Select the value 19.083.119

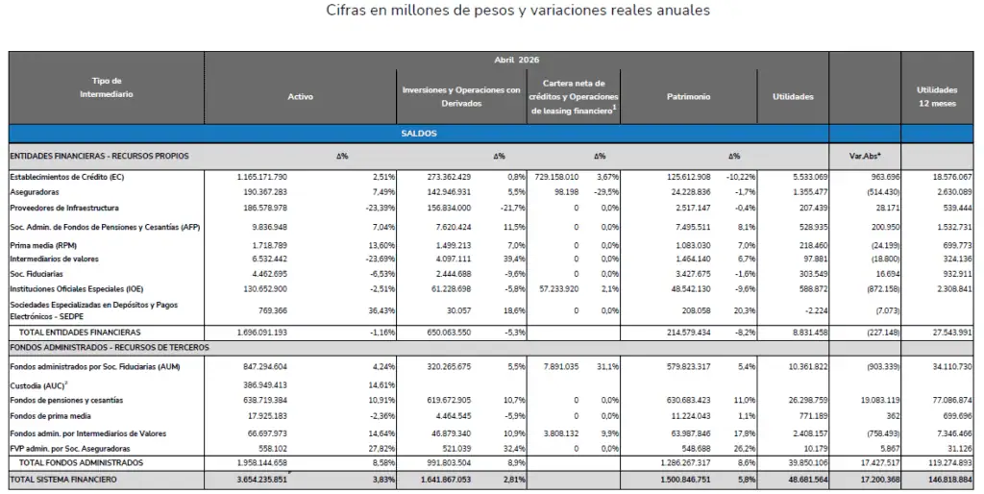point(879,401)
